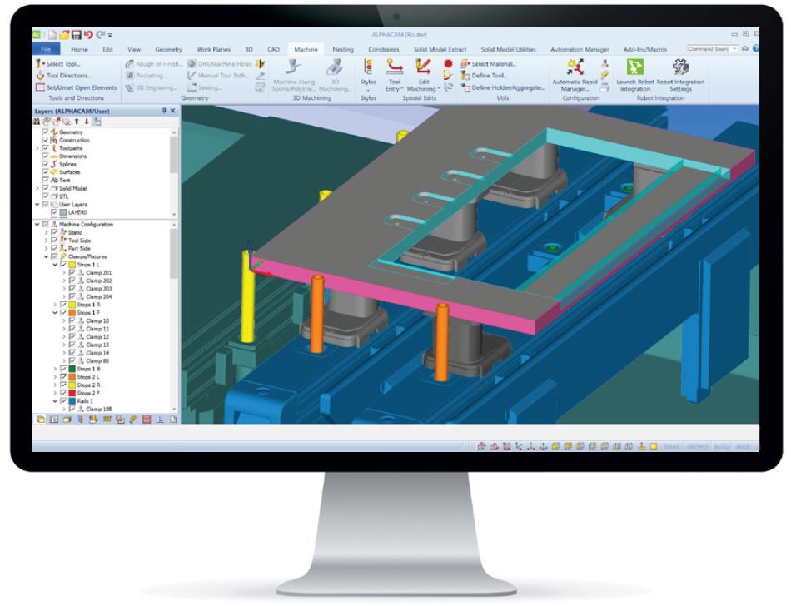Click the 3D Machining icon
This screenshot has height=606, width=791.
[335, 67]
